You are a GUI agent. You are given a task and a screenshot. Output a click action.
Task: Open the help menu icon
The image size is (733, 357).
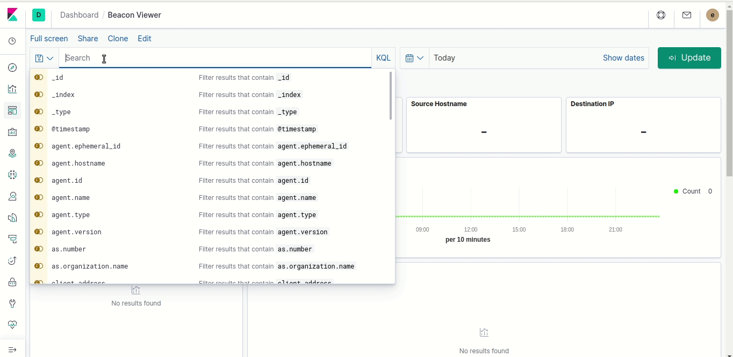(661, 15)
